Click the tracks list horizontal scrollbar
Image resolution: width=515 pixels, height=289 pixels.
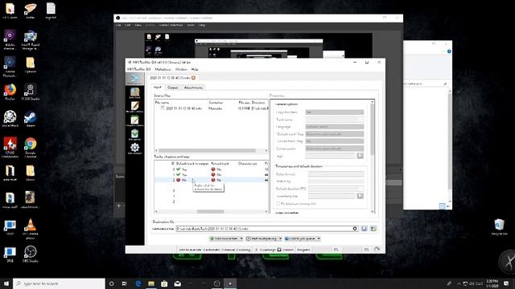[x=211, y=212]
